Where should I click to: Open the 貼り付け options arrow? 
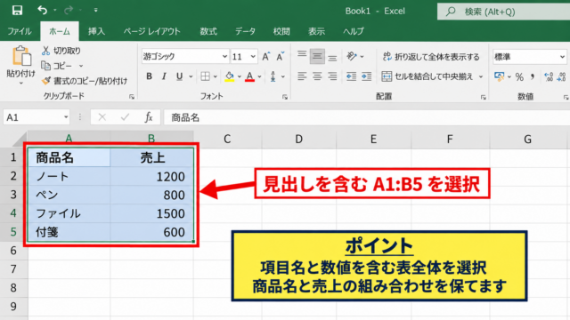coord(21,83)
